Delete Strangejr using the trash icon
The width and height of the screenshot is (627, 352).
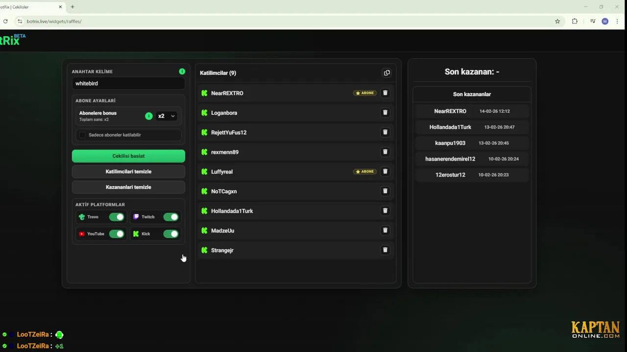click(385, 250)
